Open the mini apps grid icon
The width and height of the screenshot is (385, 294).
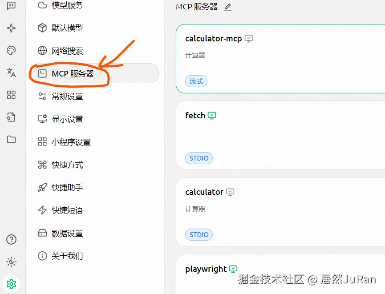coord(11,95)
